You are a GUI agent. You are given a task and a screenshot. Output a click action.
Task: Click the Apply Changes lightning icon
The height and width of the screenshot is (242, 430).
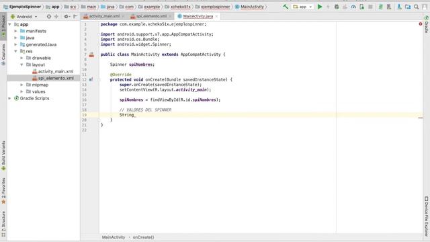(328, 7)
